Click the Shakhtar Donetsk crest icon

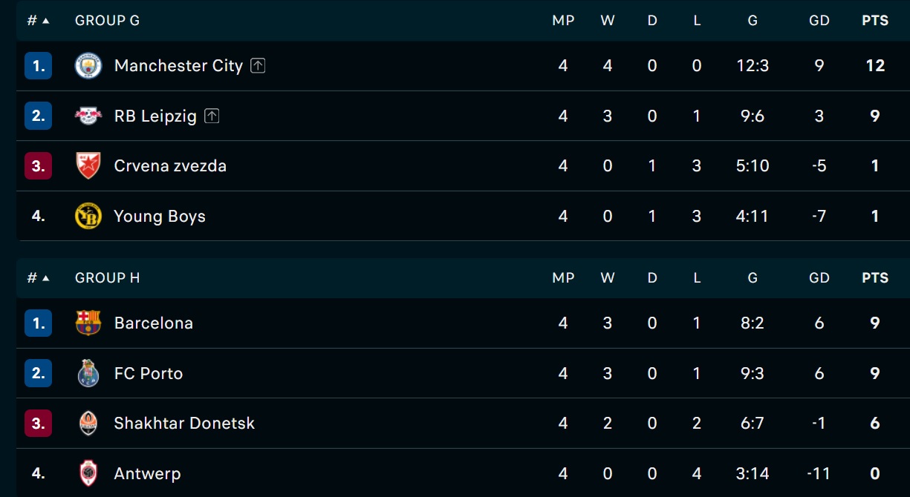[x=88, y=423]
